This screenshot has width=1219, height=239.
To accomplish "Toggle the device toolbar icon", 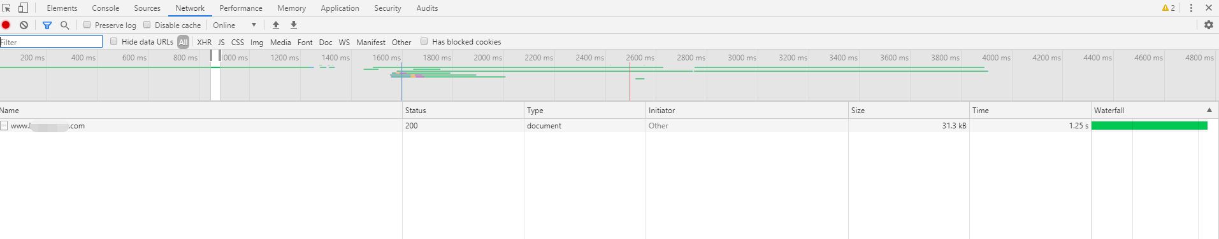I will pyautogui.click(x=23, y=8).
